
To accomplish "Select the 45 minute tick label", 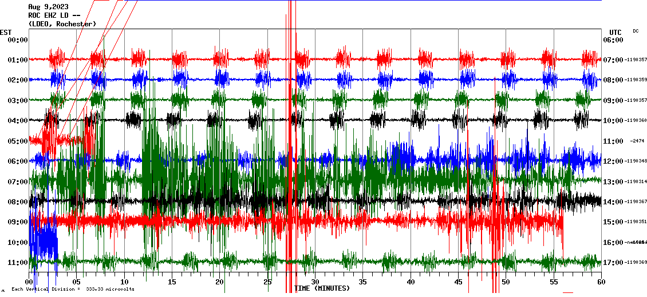I will tap(458, 282).
